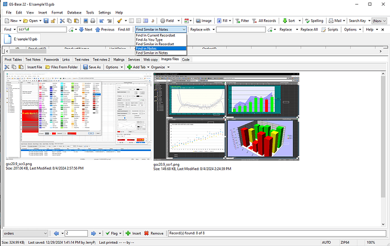Click the Scripts button in find bar
The height and width of the screenshot is (246, 390).
[x=330, y=29]
